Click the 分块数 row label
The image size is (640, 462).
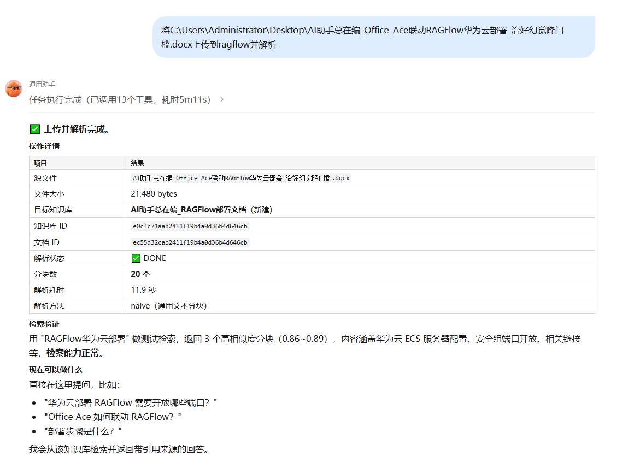coord(45,274)
